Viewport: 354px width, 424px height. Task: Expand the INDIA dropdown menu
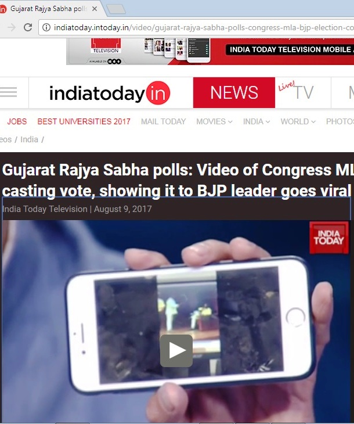pos(257,121)
